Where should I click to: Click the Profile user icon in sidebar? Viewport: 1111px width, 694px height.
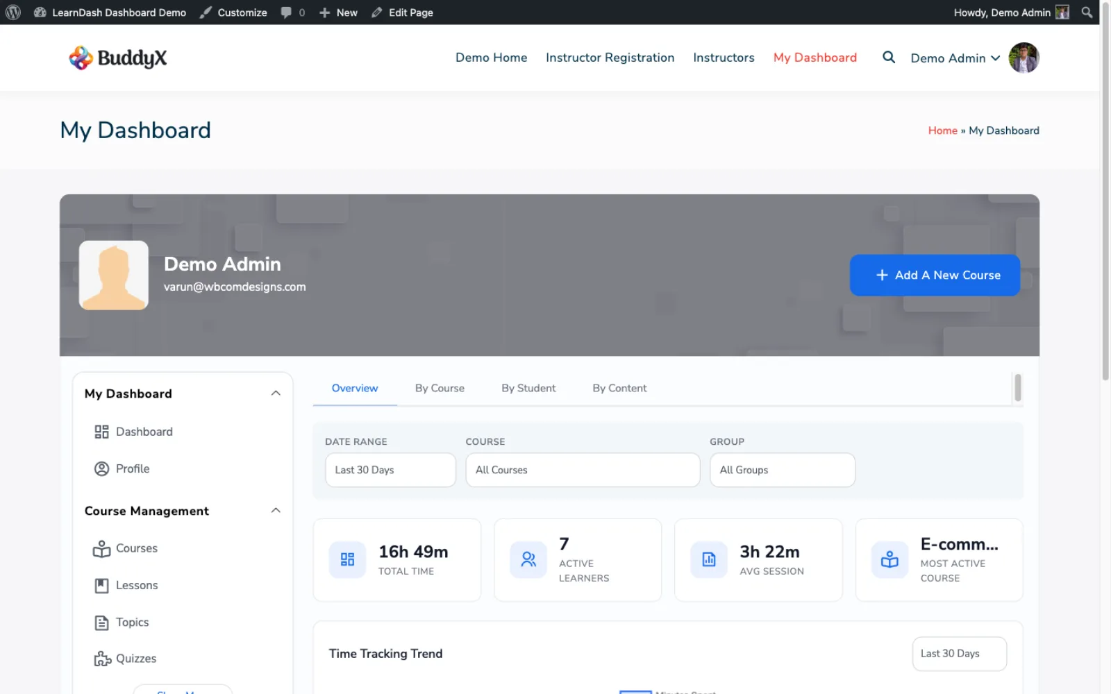(x=101, y=469)
